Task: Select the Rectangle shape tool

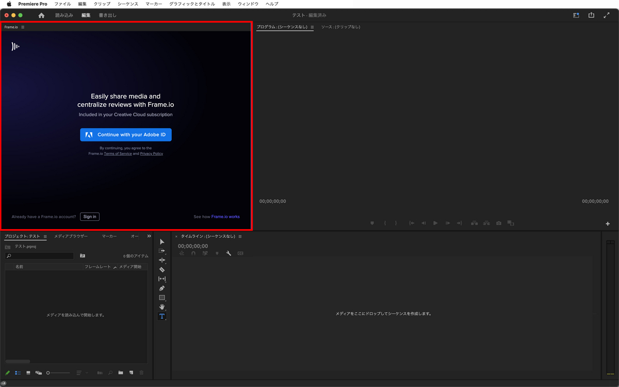Action: 162,298
